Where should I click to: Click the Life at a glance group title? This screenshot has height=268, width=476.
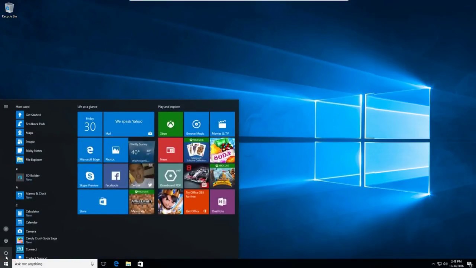(x=87, y=106)
